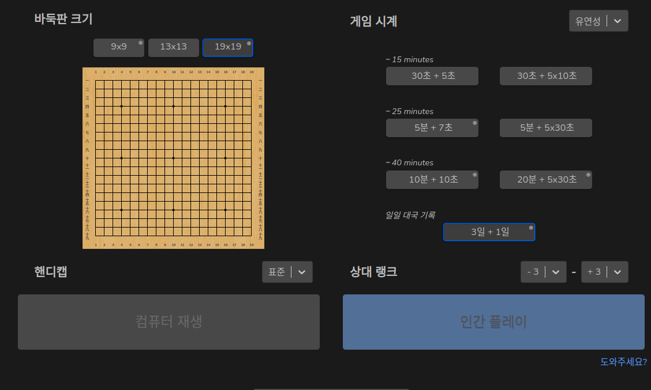Select the 10분 + 10초 time control
The height and width of the screenshot is (390, 651).
[432, 180]
